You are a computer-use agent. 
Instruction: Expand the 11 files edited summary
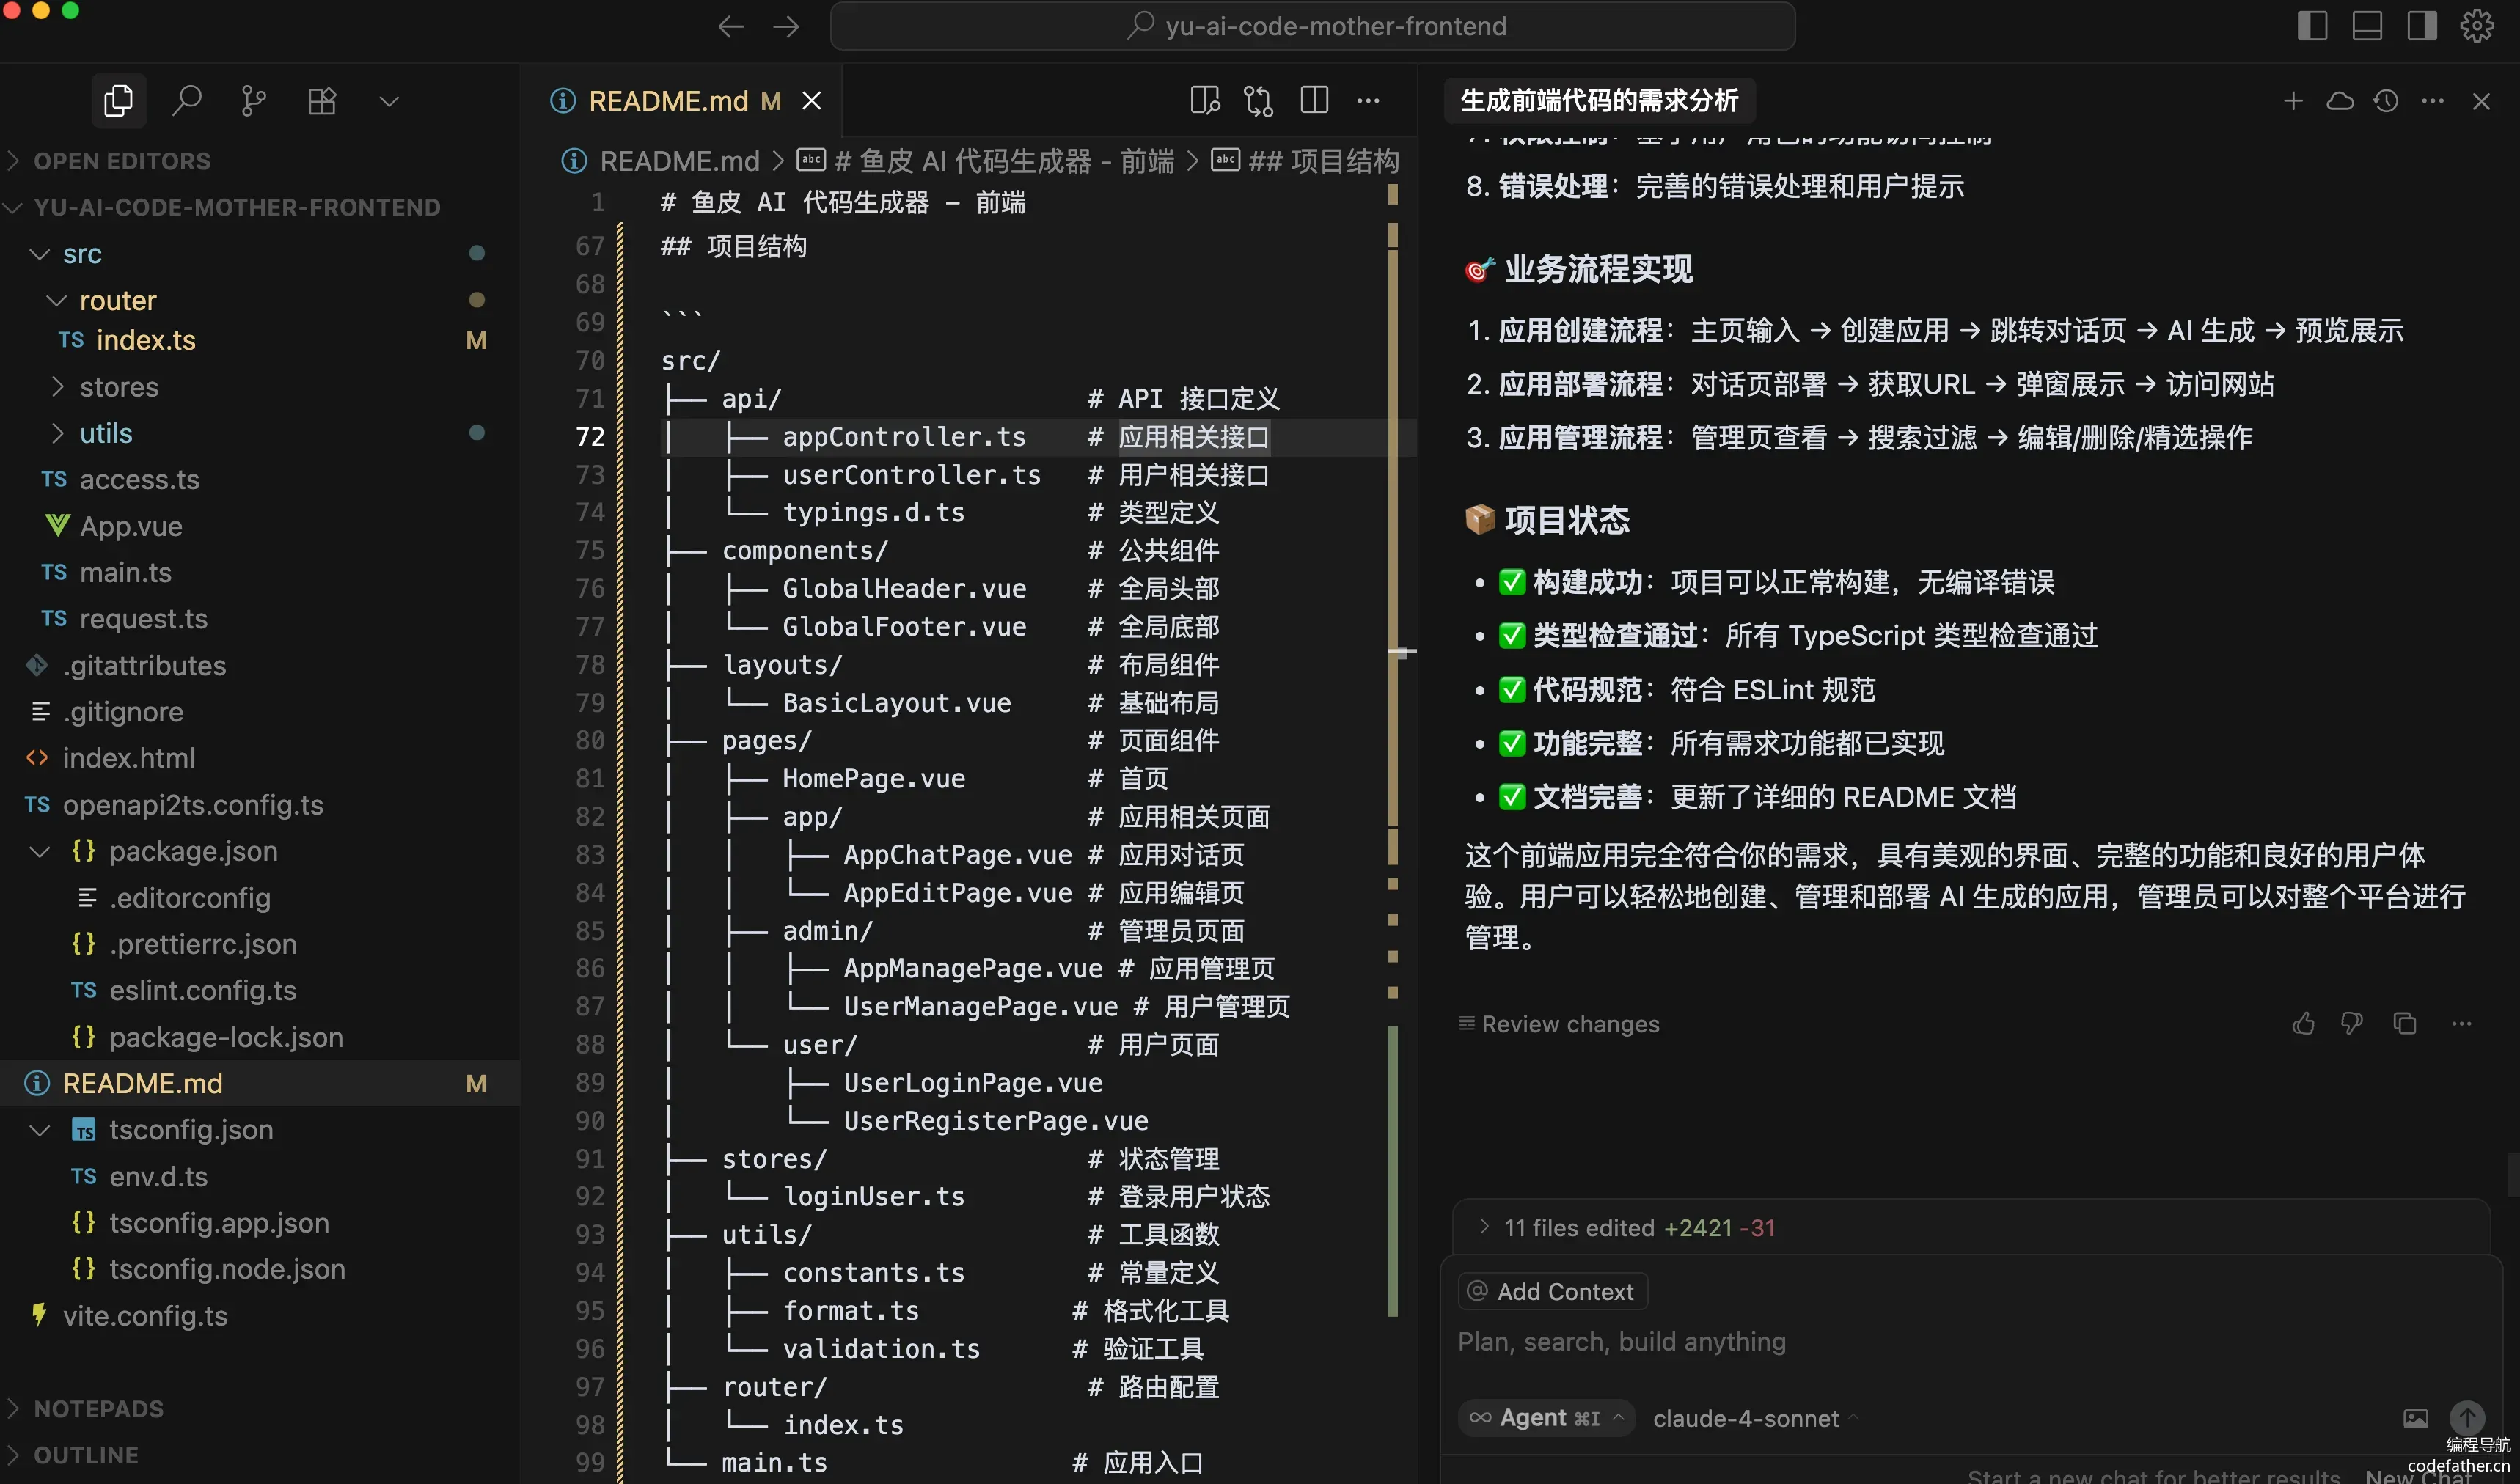click(x=1970, y=1228)
